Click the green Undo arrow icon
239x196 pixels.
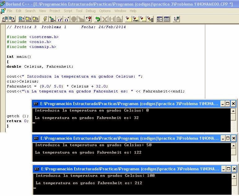pos(98,19)
